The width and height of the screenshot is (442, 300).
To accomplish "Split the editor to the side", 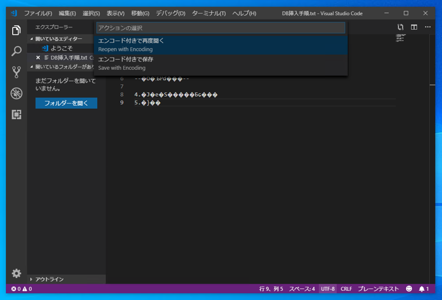I will (414, 27).
